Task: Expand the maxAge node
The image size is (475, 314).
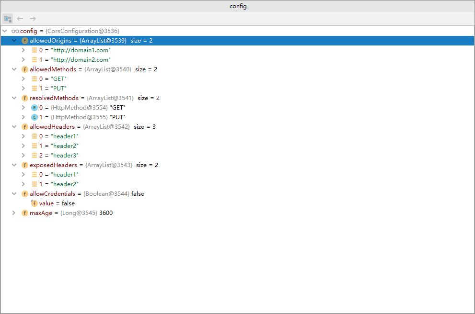Action: 13,213
